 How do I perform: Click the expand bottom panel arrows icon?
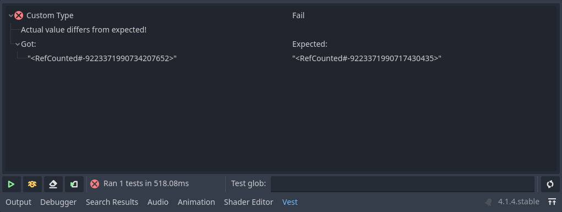(552, 202)
